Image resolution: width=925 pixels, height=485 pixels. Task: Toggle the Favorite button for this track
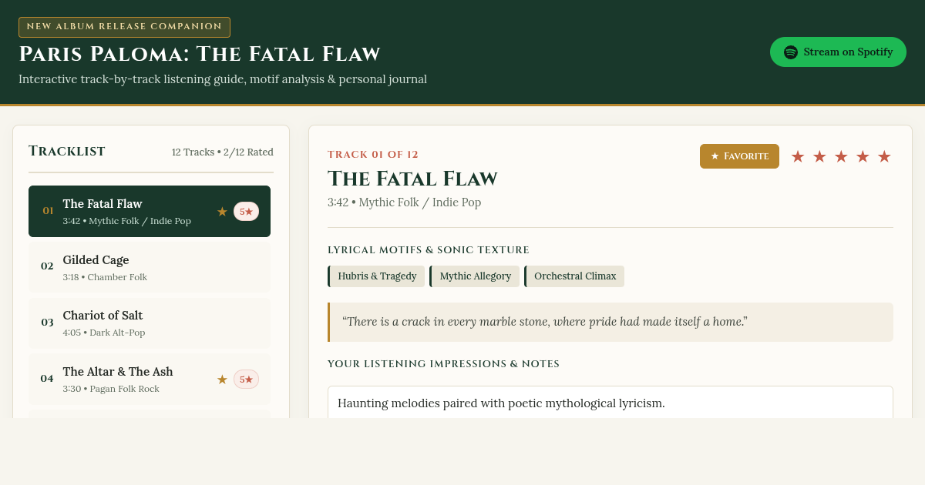739,156
